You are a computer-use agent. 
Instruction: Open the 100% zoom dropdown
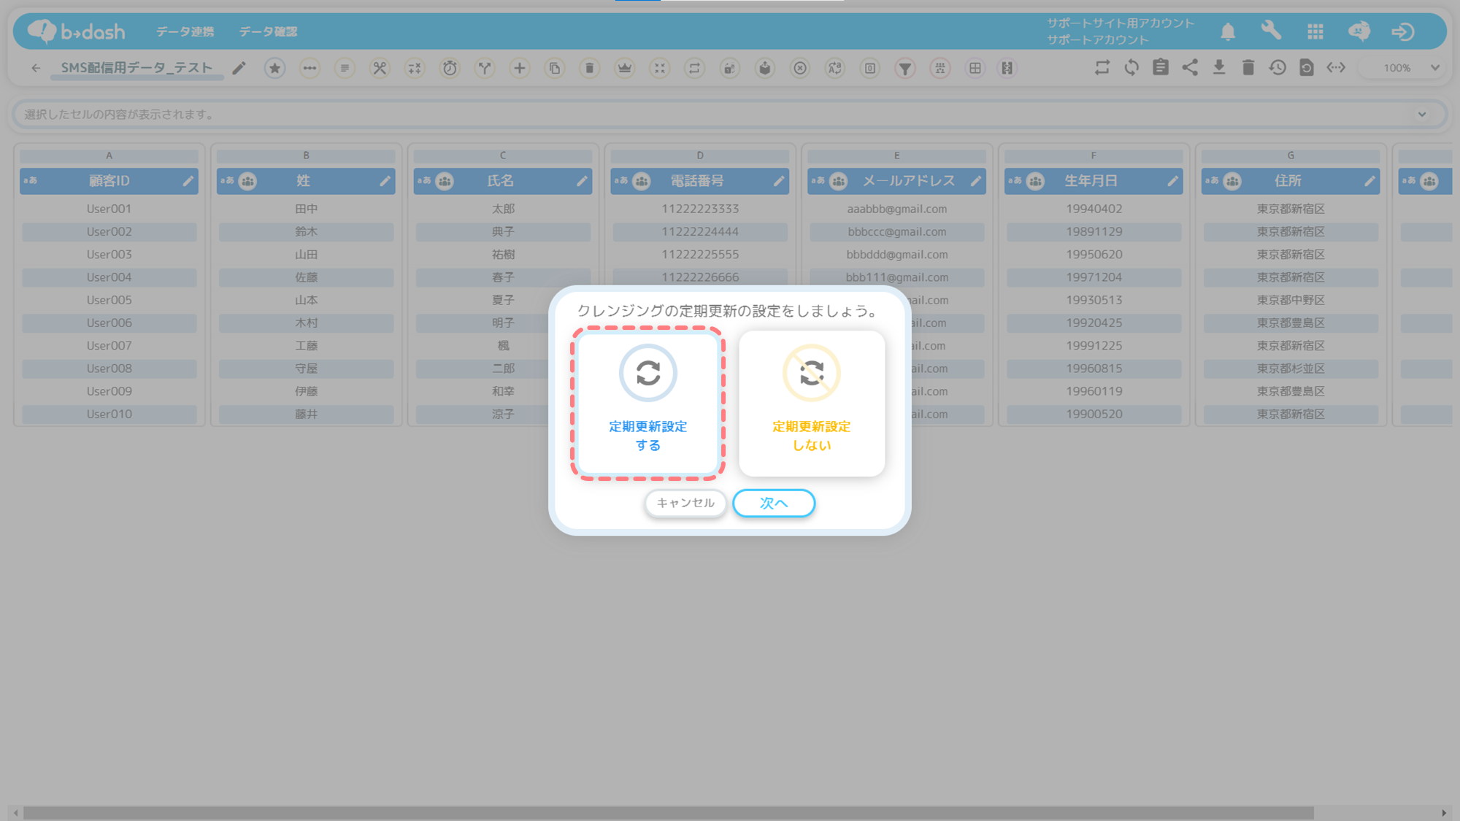pyautogui.click(x=1409, y=68)
